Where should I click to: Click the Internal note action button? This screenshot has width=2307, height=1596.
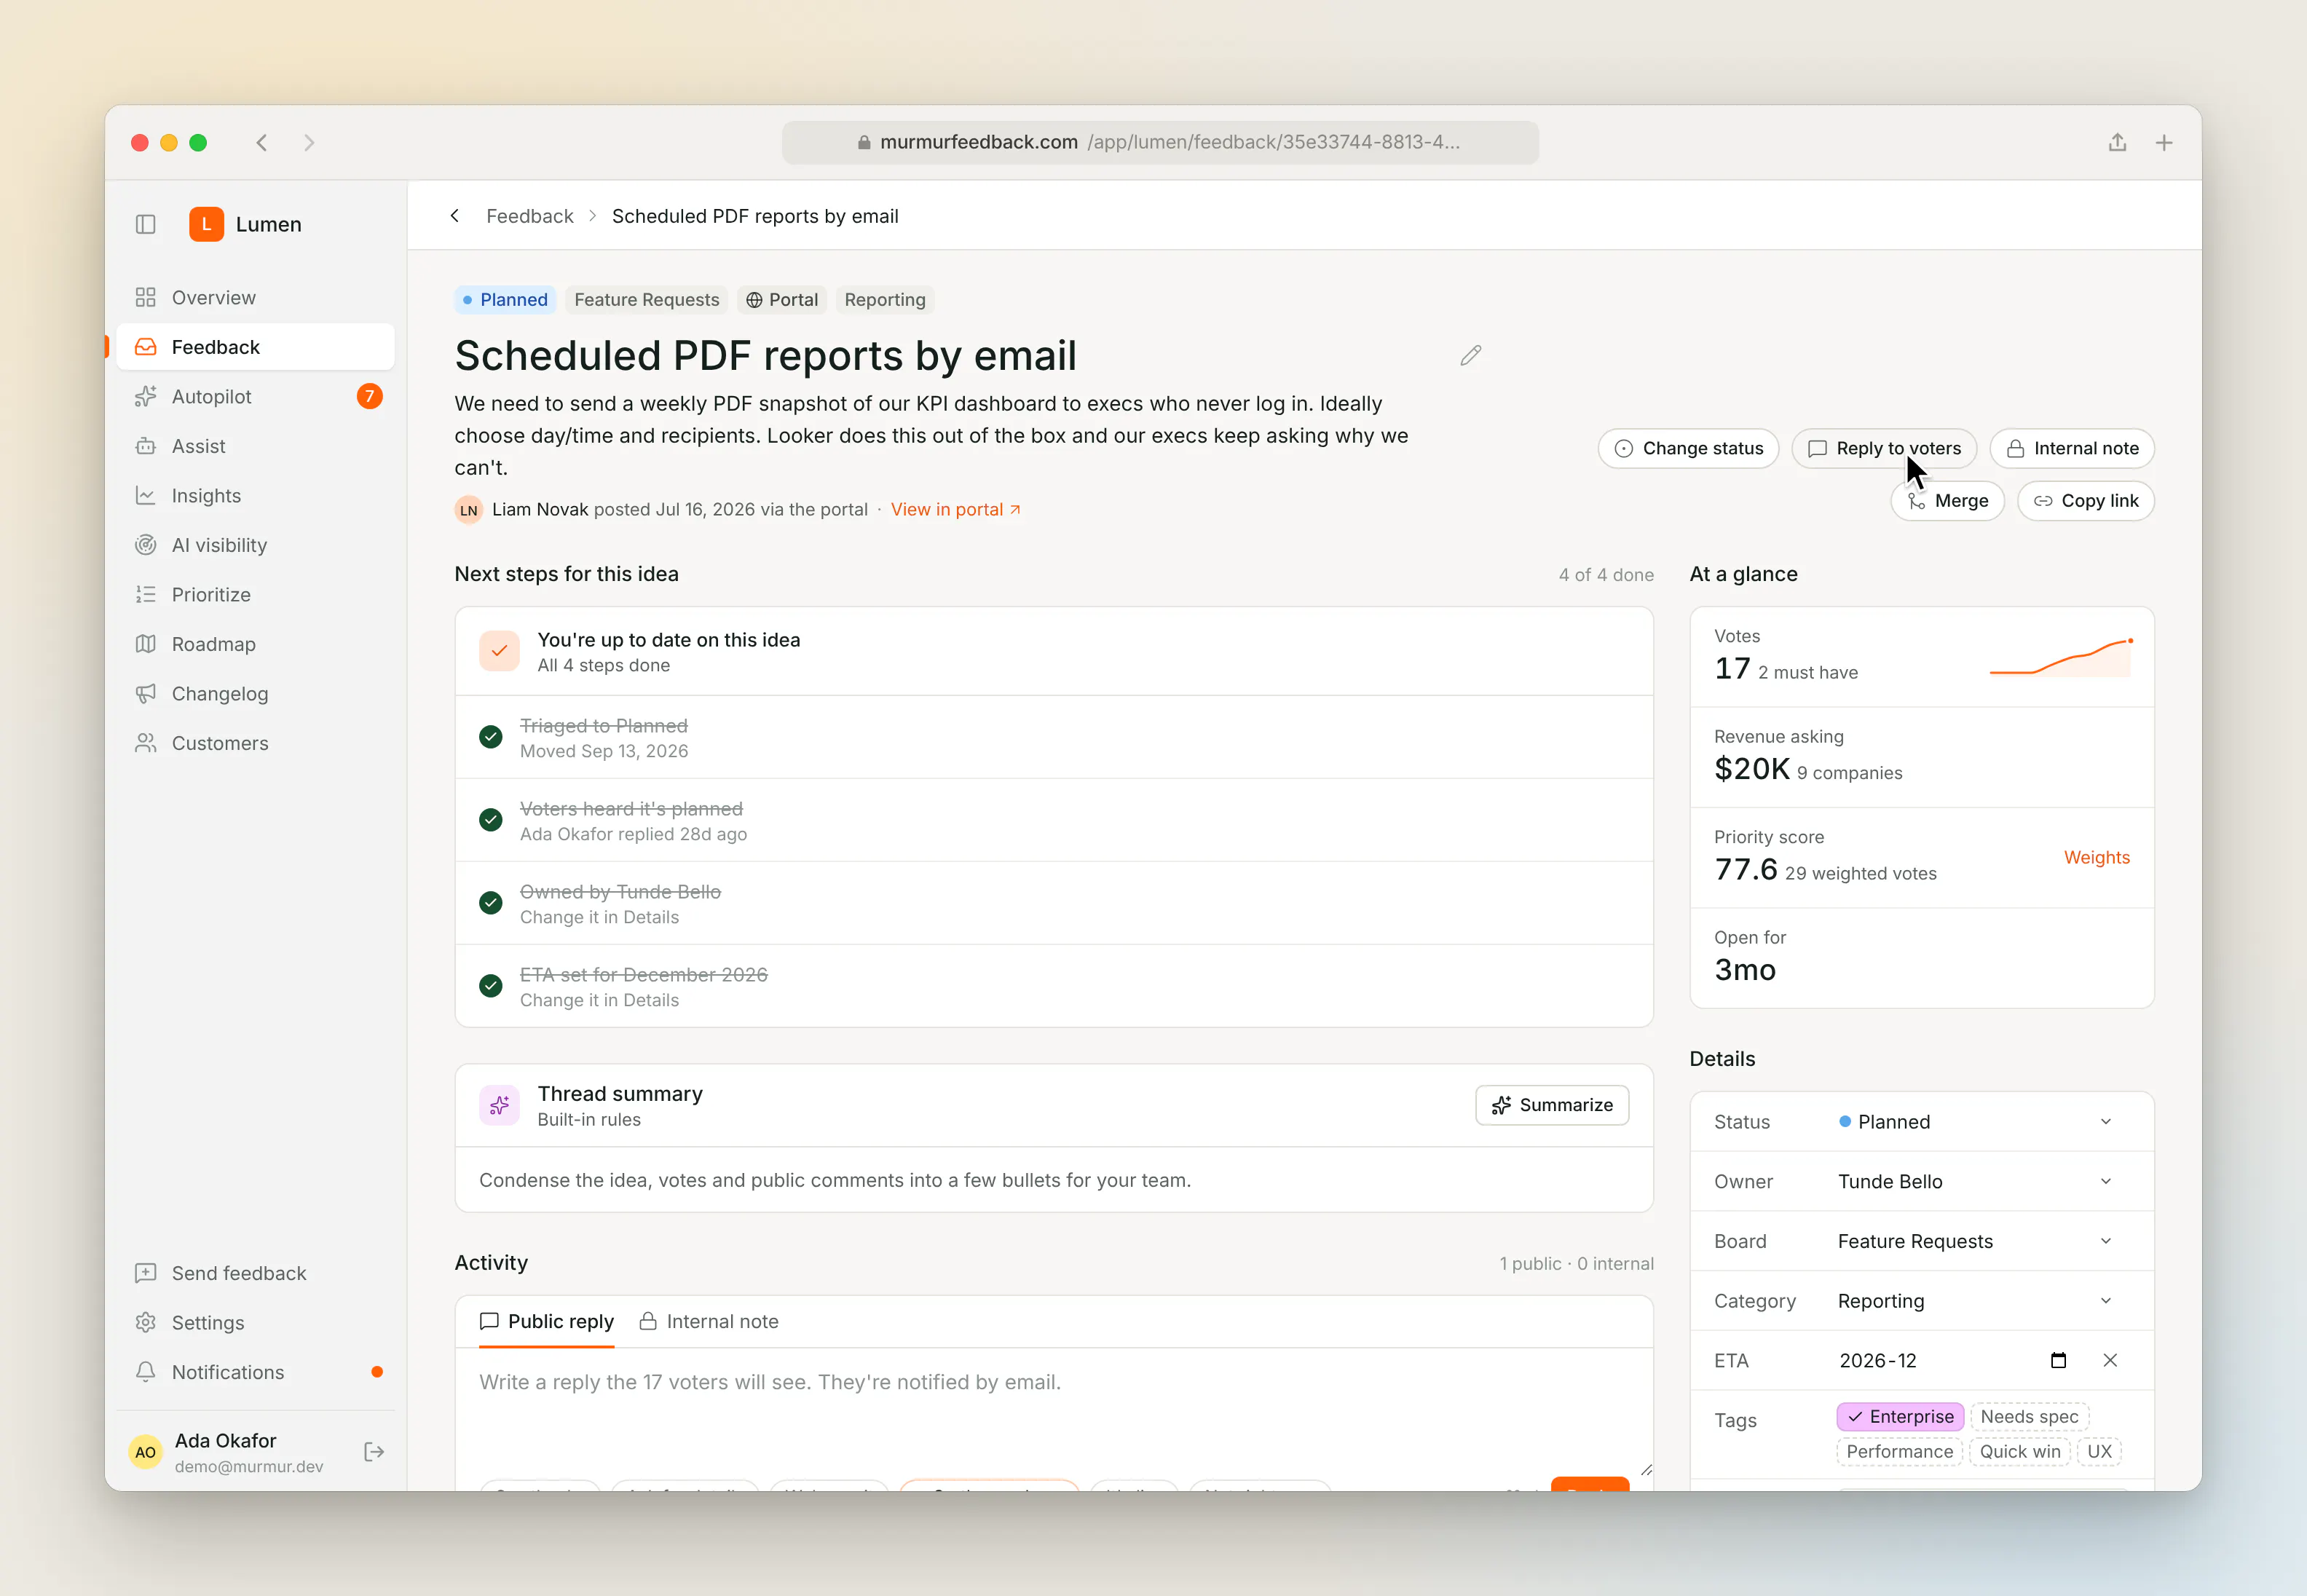[x=2072, y=448]
